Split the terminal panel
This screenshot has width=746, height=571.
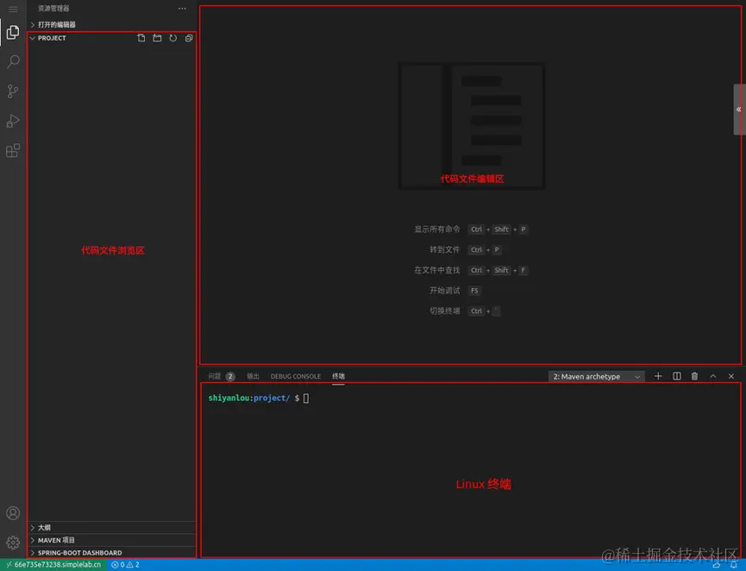point(676,376)
